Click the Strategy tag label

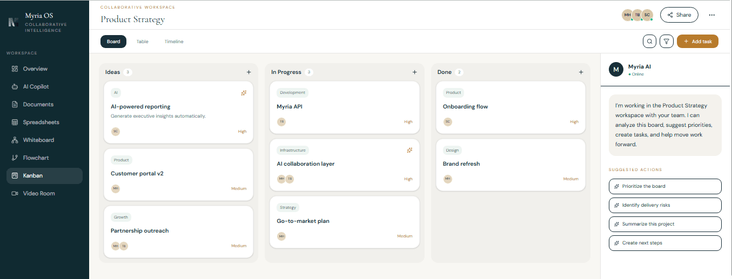[x=288, y=207]
